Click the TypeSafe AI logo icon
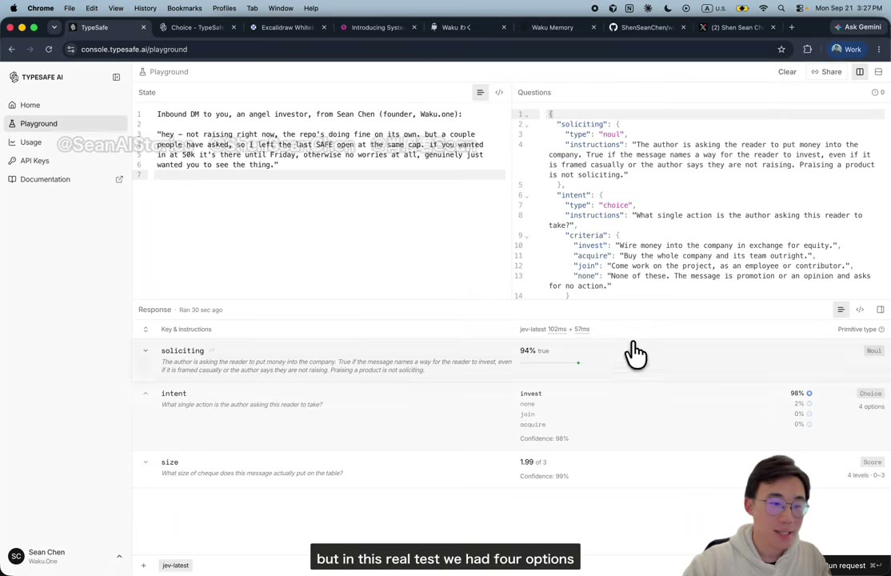 tap(14, 77)
